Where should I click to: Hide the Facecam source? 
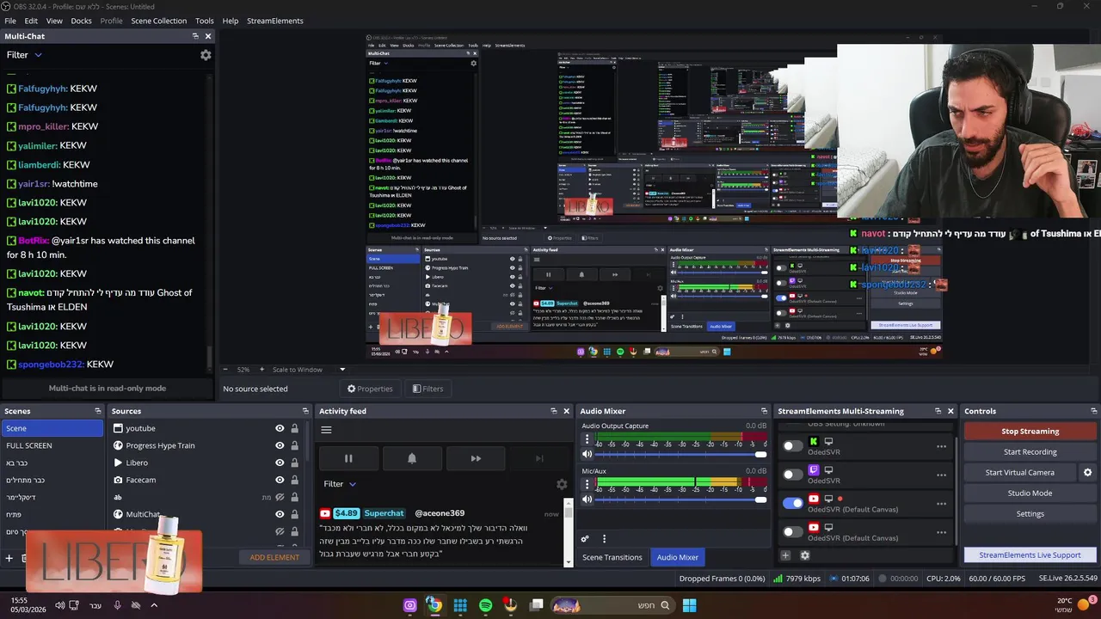[280, 480]
